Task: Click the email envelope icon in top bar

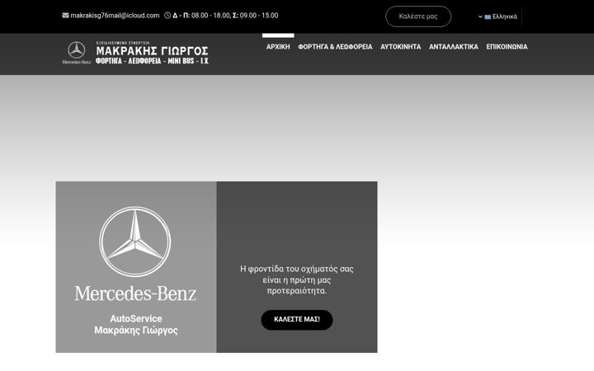Action: [65, 16]
